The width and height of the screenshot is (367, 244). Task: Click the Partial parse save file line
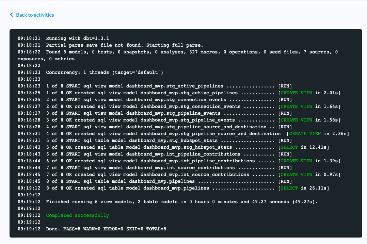pos(124,45)
